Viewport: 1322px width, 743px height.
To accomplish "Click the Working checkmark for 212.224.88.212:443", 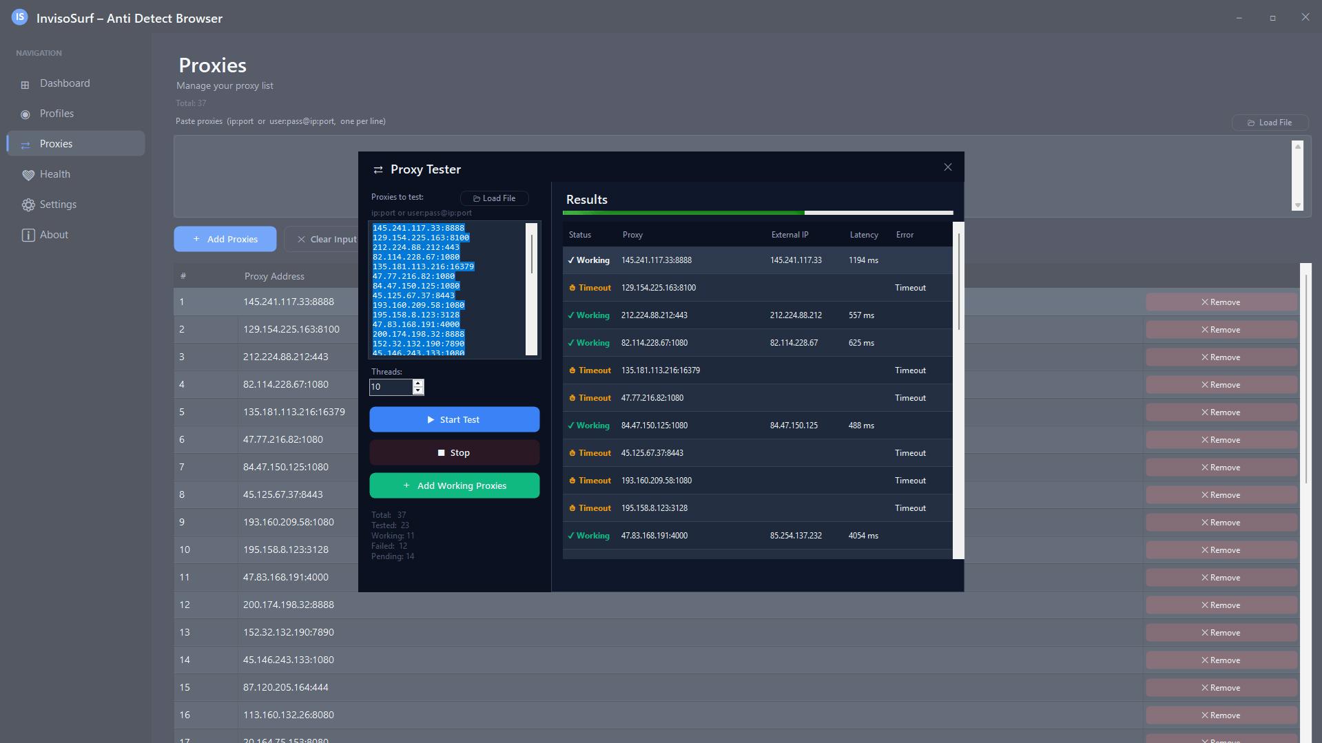I will point(570,315).
